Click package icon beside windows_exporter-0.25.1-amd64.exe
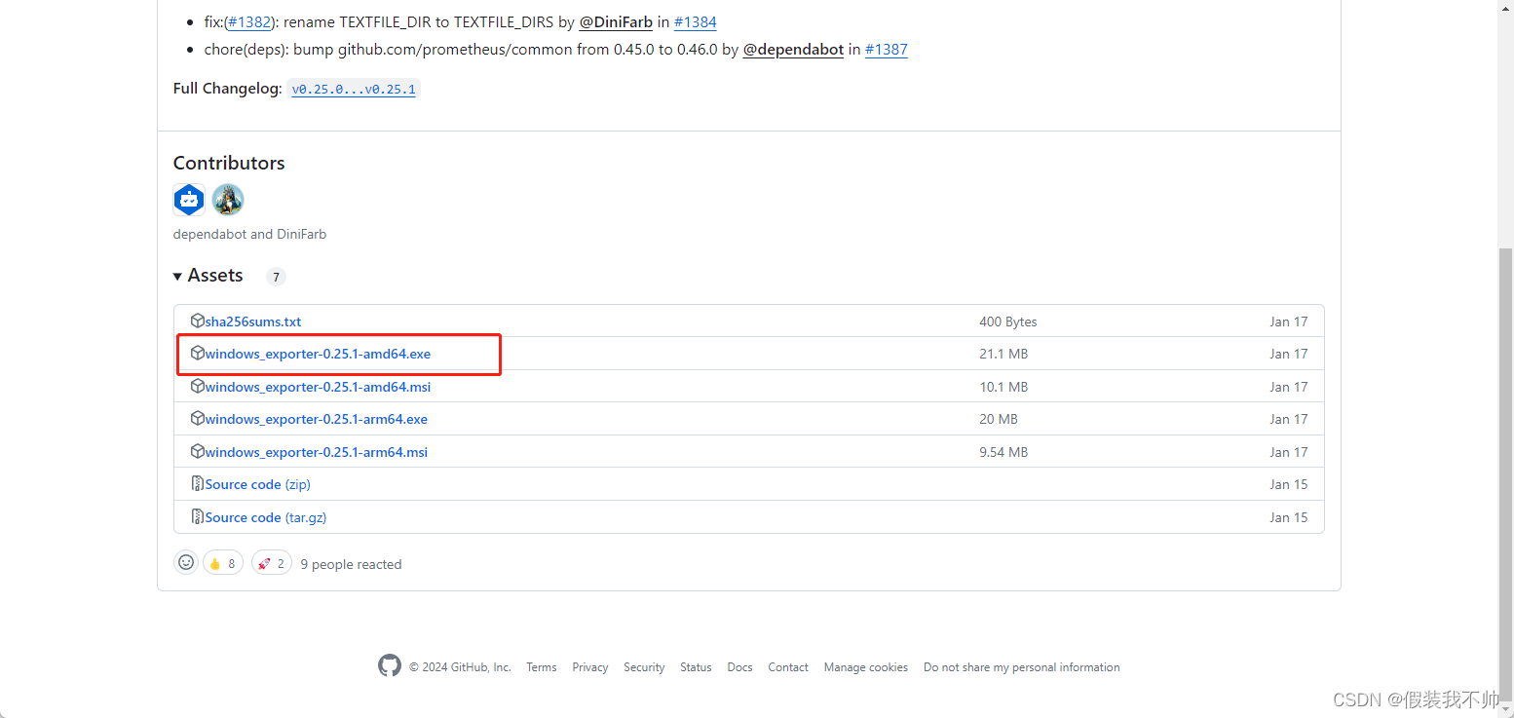The height and width of the screenshot is (718, 1514). (198, 353)
